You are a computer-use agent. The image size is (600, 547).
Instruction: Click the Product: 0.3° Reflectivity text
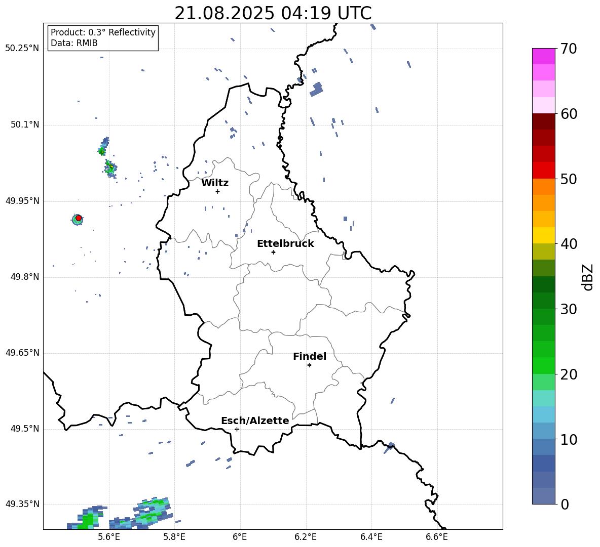(103, 32)
